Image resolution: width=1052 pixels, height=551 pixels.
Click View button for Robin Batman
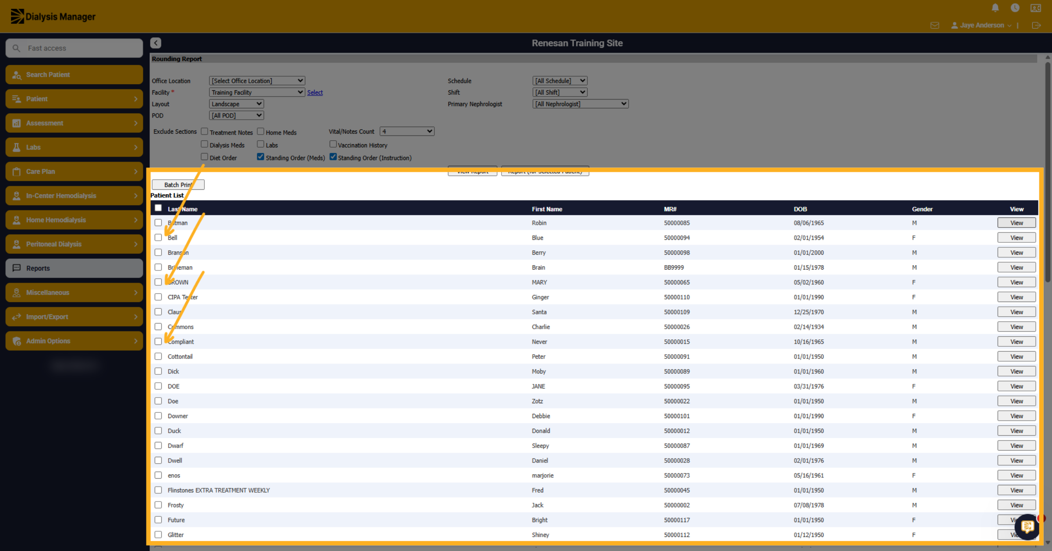[1016, 223]
